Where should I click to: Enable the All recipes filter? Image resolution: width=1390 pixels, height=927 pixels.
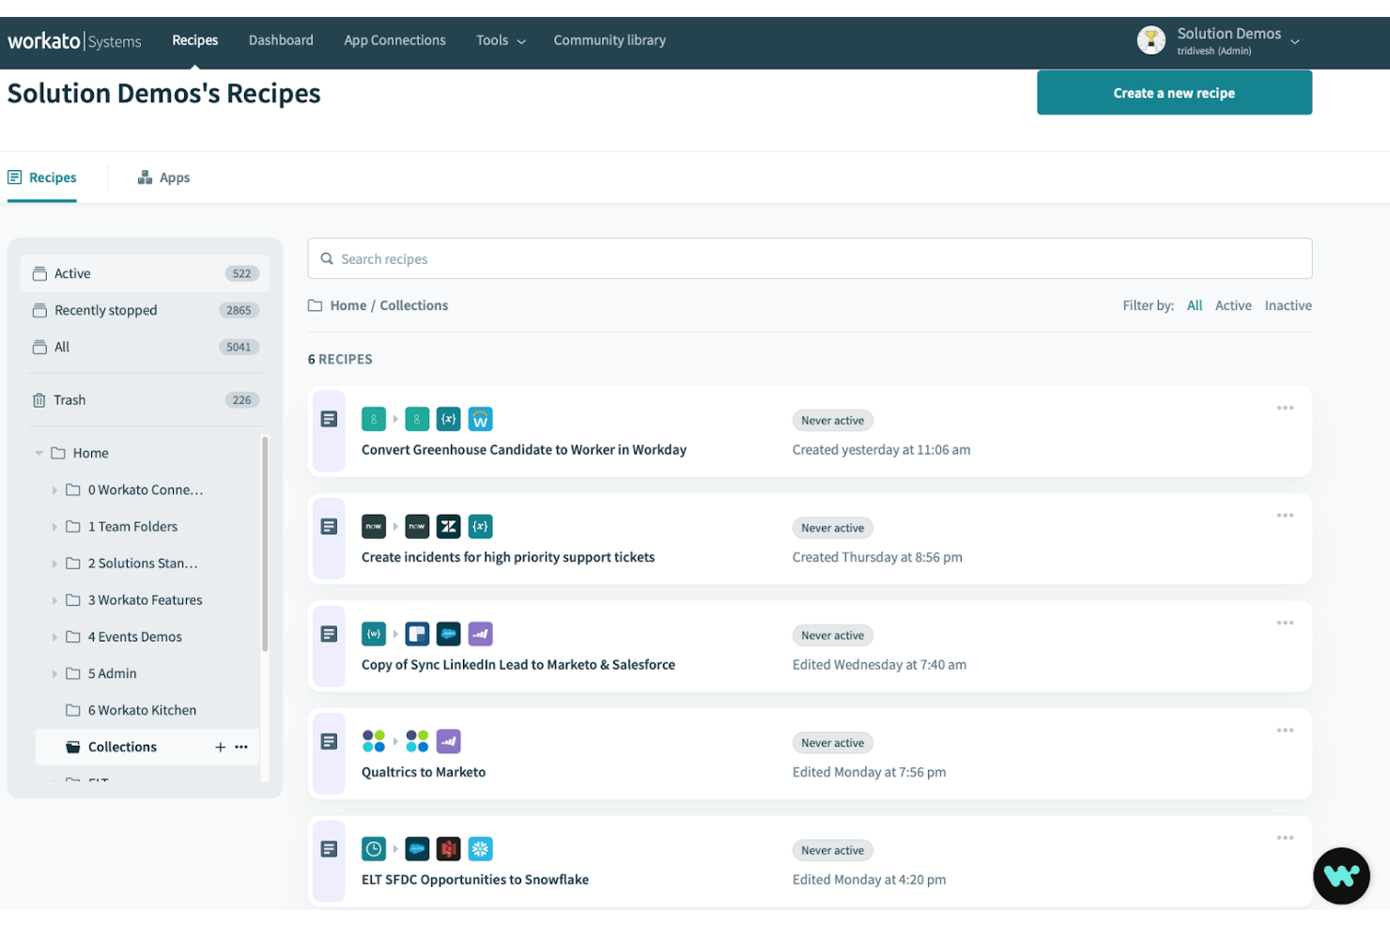tap(1194, 305)
